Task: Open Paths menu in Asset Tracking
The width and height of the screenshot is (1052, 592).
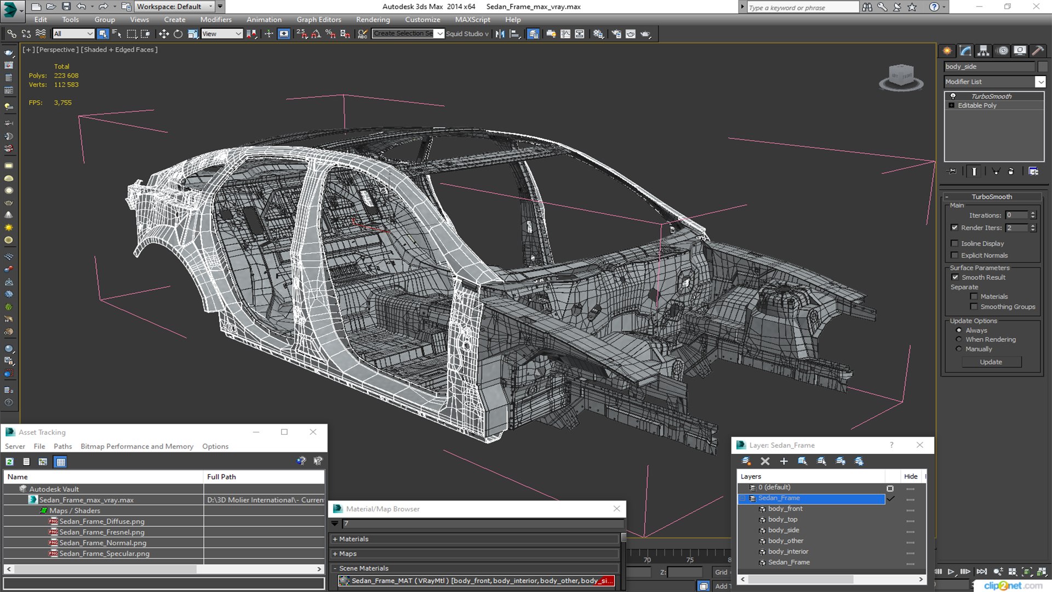Action: 62,447
